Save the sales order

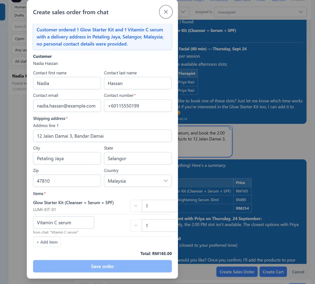pos(102,266)
